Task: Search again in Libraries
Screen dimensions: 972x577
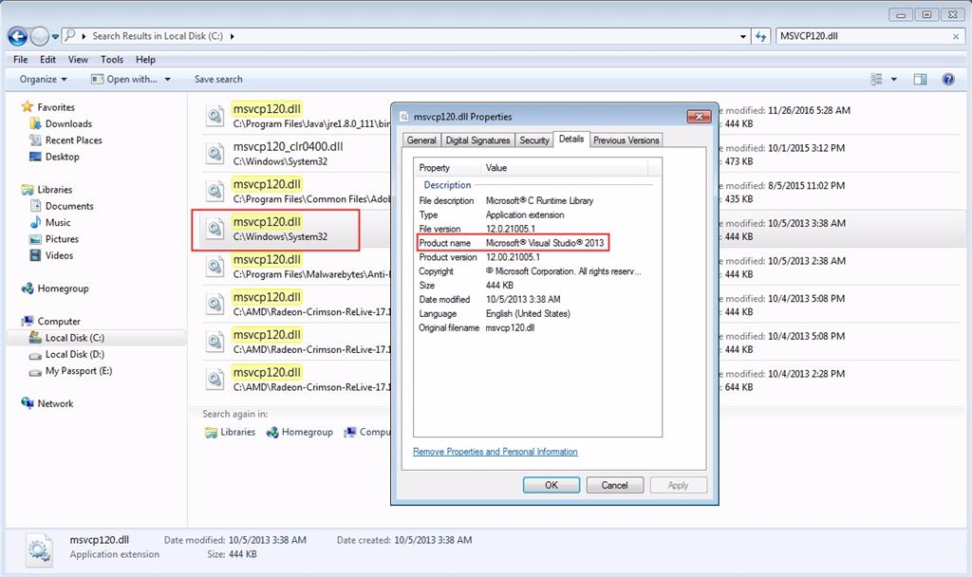Action: click(230, 432)
